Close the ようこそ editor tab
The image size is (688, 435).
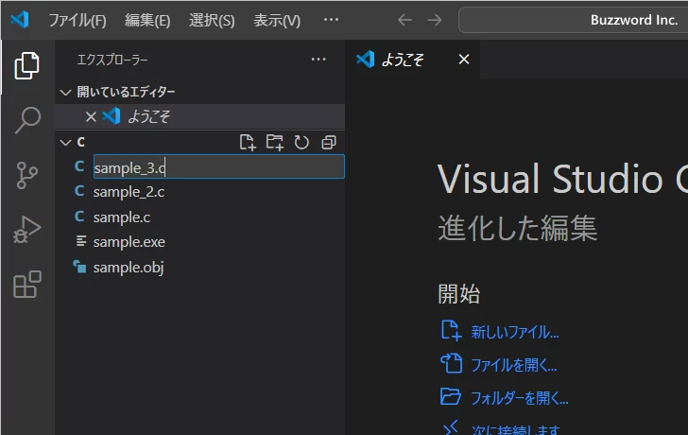[464, 60]
